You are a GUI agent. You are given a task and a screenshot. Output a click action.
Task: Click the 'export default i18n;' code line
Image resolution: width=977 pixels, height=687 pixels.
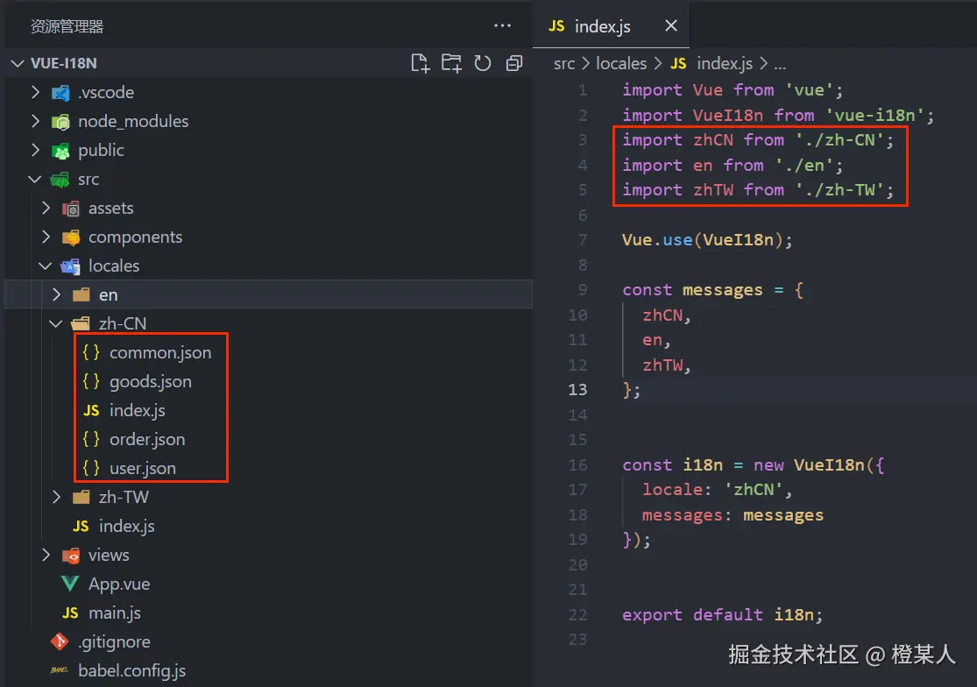(722, 615)
